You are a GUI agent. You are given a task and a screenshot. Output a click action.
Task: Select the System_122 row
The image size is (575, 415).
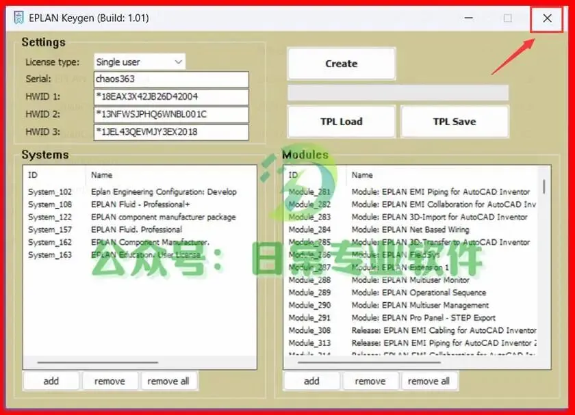tap(140, 217)
